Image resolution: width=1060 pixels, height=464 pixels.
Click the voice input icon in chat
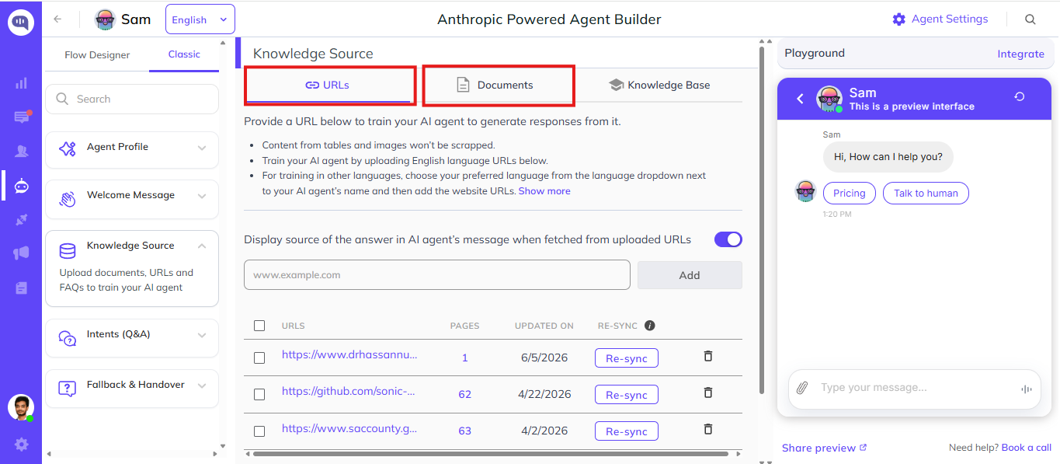(x=1026, y=389)
